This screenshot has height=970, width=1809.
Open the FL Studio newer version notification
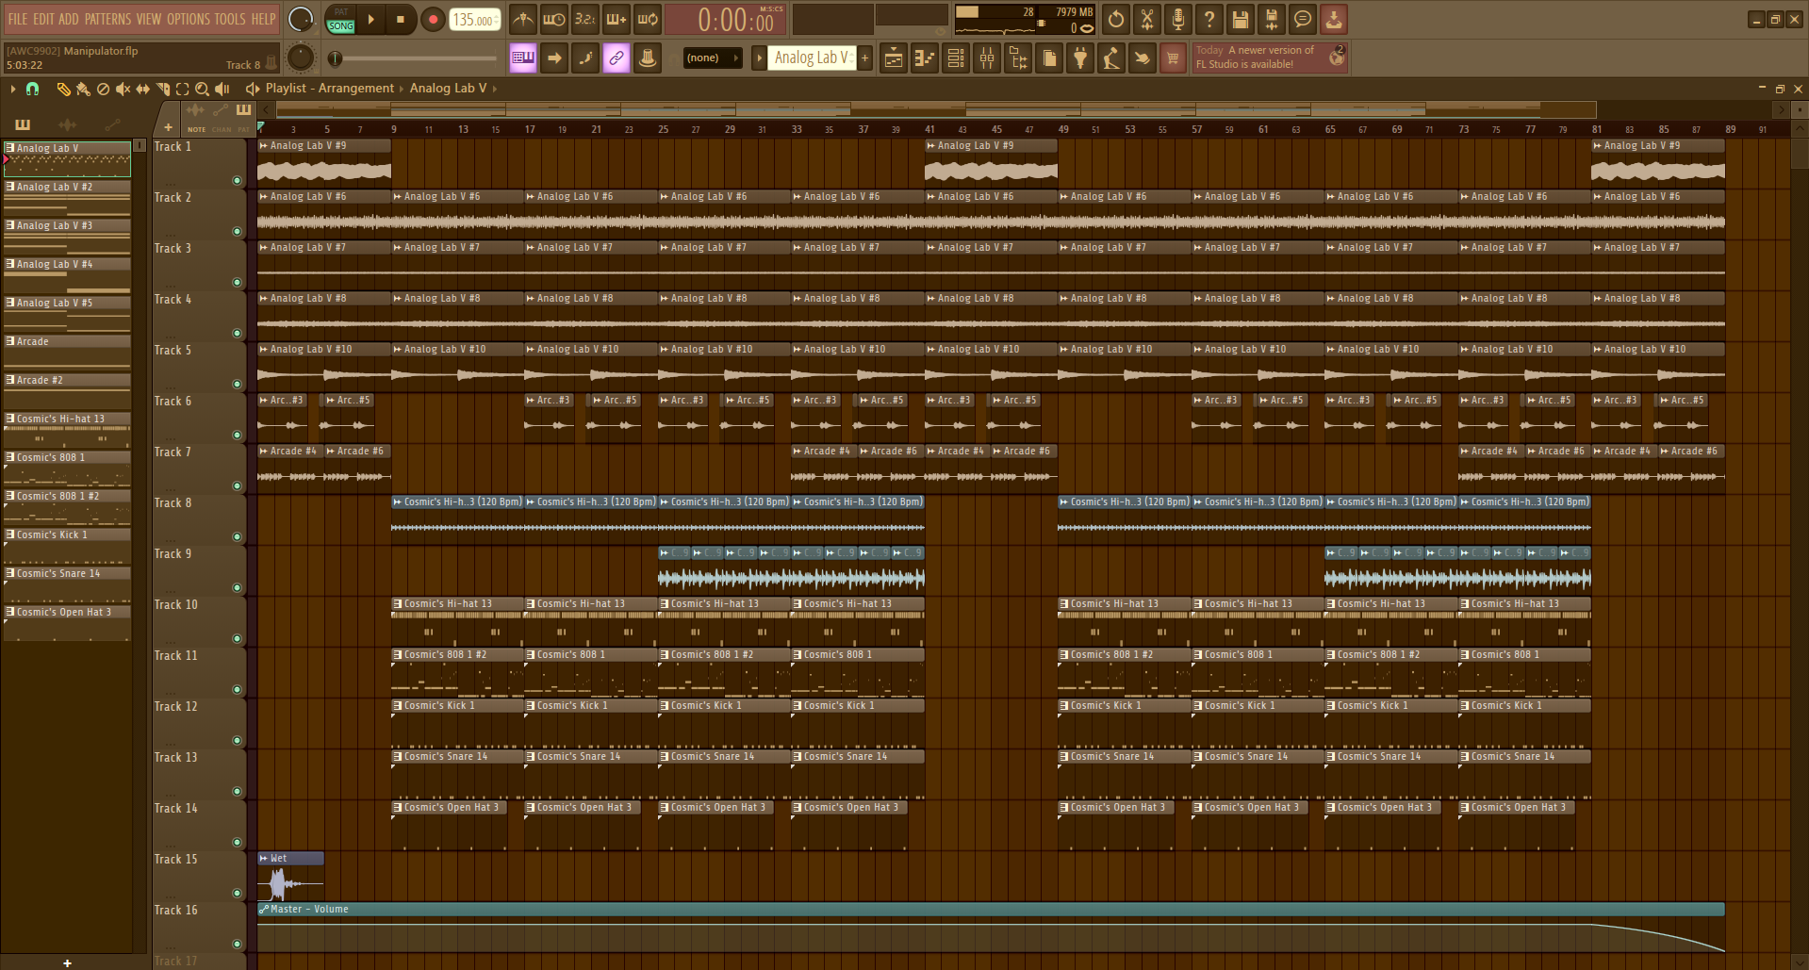[x=1270, y=58]
